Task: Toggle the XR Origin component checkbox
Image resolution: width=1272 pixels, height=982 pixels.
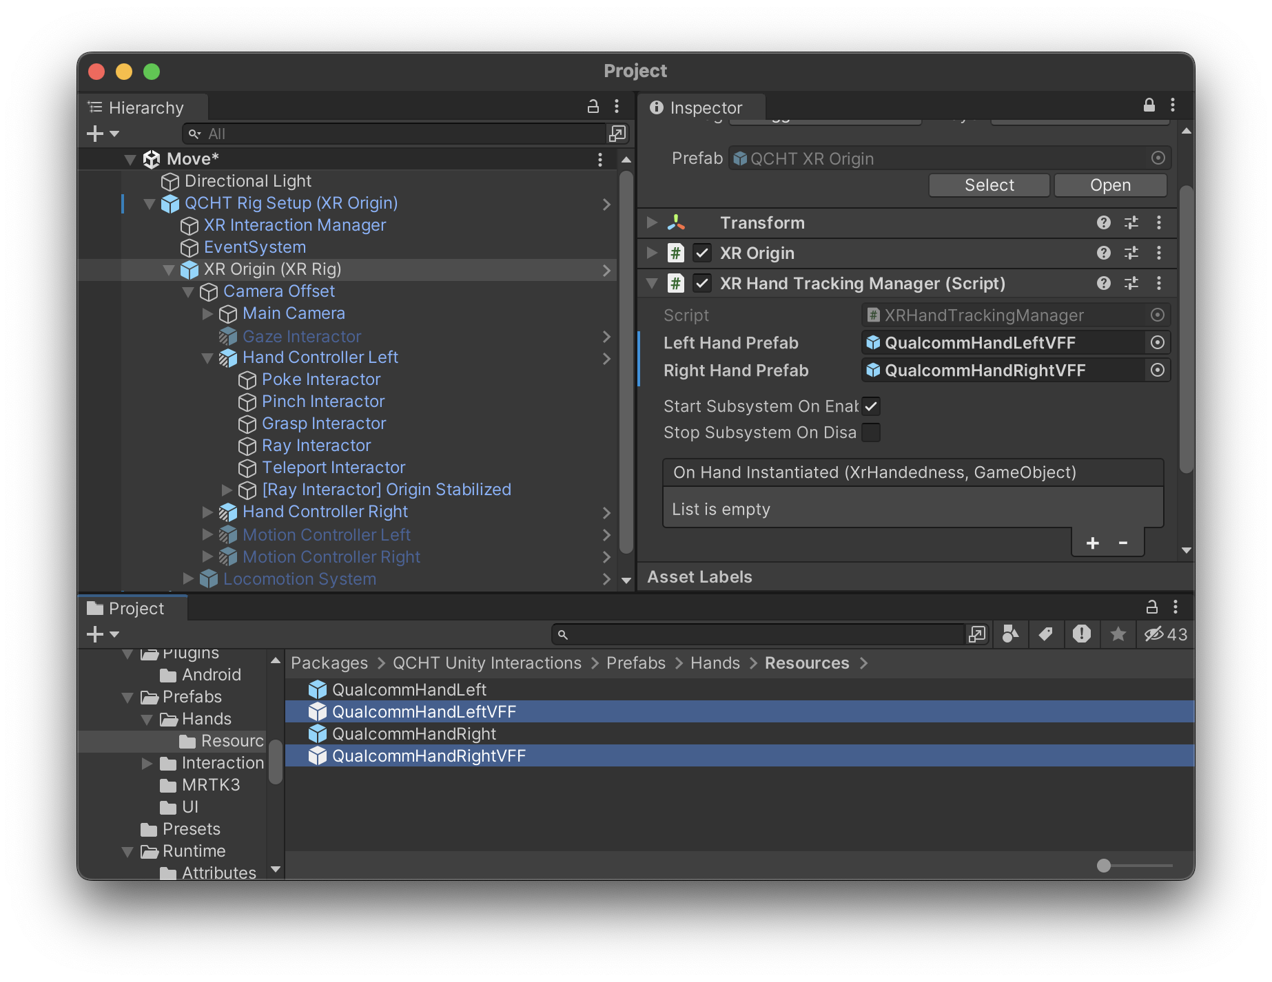Action: click(702, 253)
